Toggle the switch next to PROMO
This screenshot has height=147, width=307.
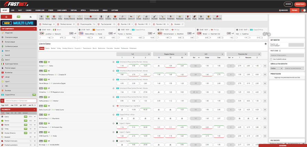[x=303, y=10]
